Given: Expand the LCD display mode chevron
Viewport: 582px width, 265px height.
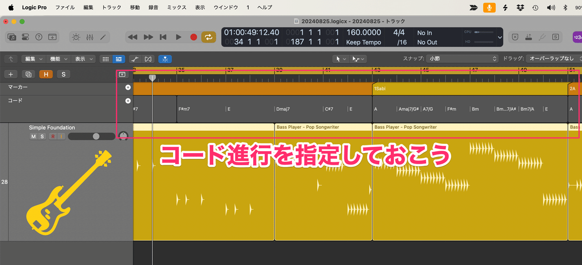Looking at the screenshot, I should click(500, 37).
